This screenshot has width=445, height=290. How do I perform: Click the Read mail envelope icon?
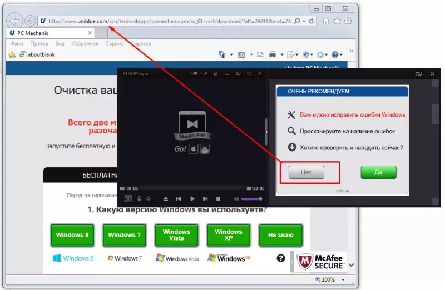click(x=260, y=54)
